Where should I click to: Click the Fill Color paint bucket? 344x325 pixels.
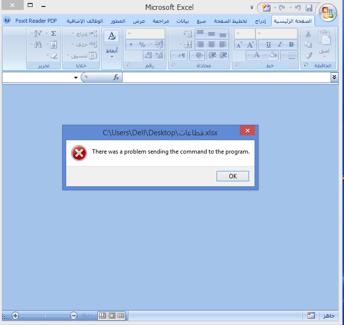[273, 55]
